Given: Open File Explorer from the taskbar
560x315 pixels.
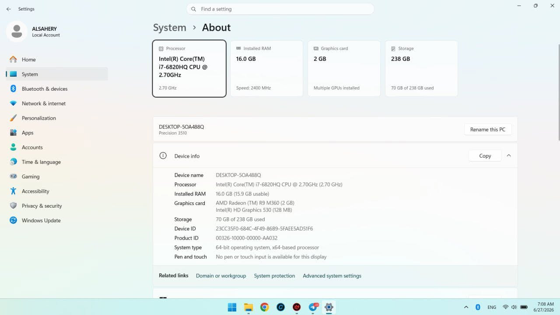Looking at the screenshot, I should 248,307.
